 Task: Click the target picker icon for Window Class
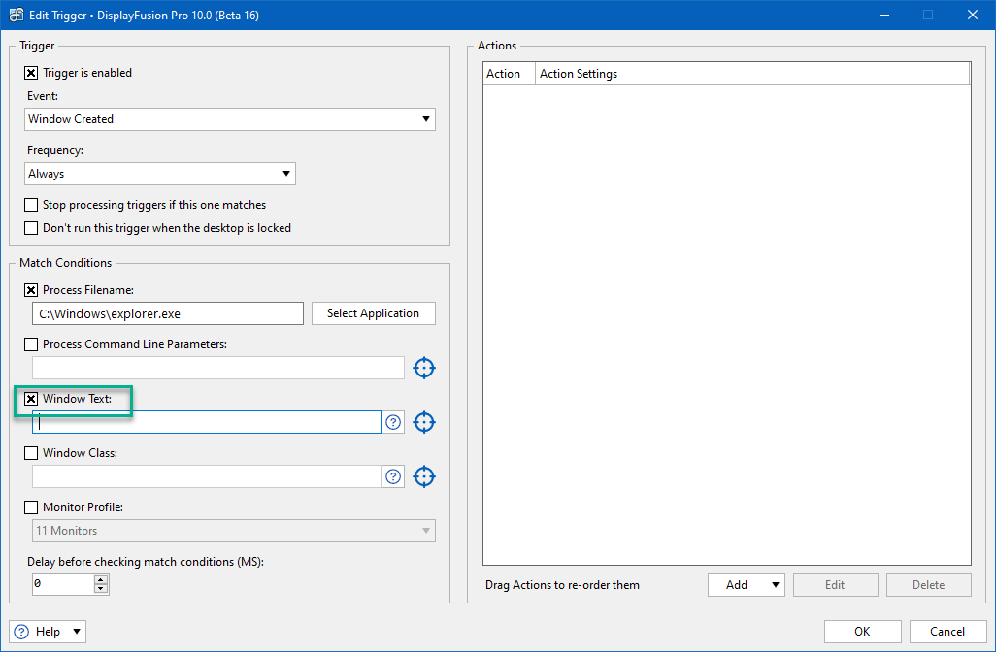(424, 476)
